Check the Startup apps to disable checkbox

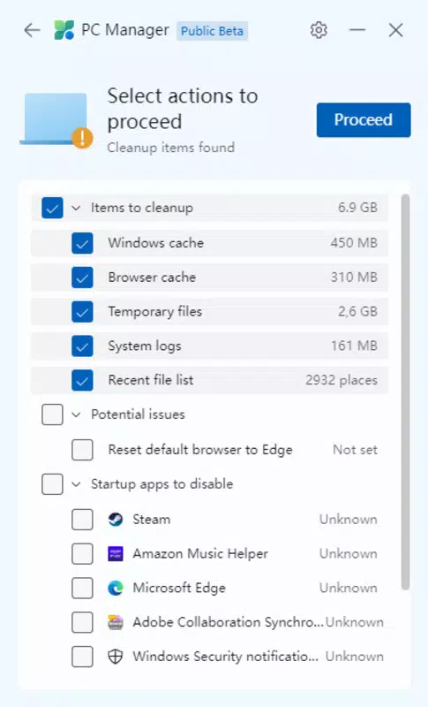click(x=52, y=483)
